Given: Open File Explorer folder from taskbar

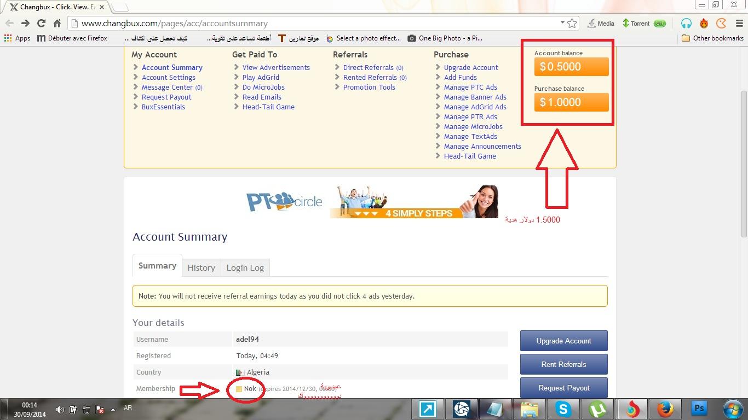Looking at the screenshot, I should pos(529,409).
